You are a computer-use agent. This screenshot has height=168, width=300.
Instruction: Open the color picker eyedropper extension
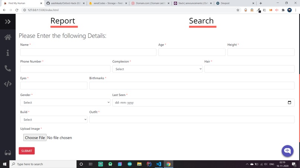pyautogui.click(x=258, y=10)
